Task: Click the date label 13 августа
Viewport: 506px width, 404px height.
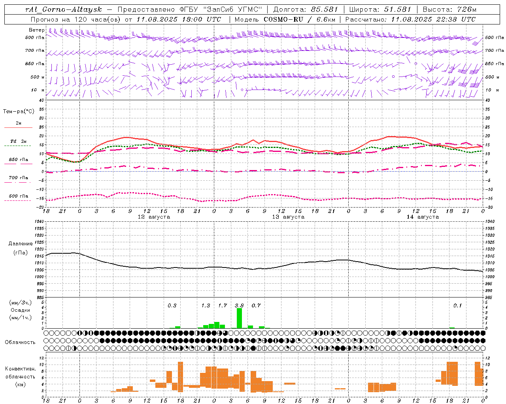Action: click(x=288, y=217)
